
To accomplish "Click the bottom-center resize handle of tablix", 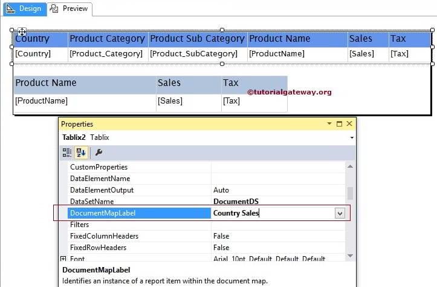I will [x=222, y=64].
